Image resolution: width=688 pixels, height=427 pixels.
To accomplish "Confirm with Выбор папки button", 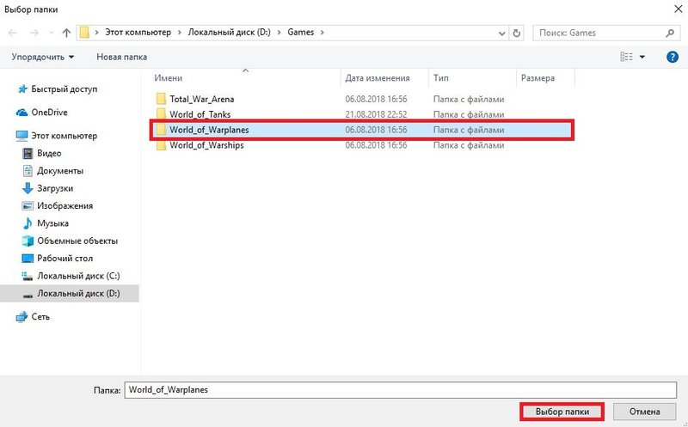I will click(562, 412).
